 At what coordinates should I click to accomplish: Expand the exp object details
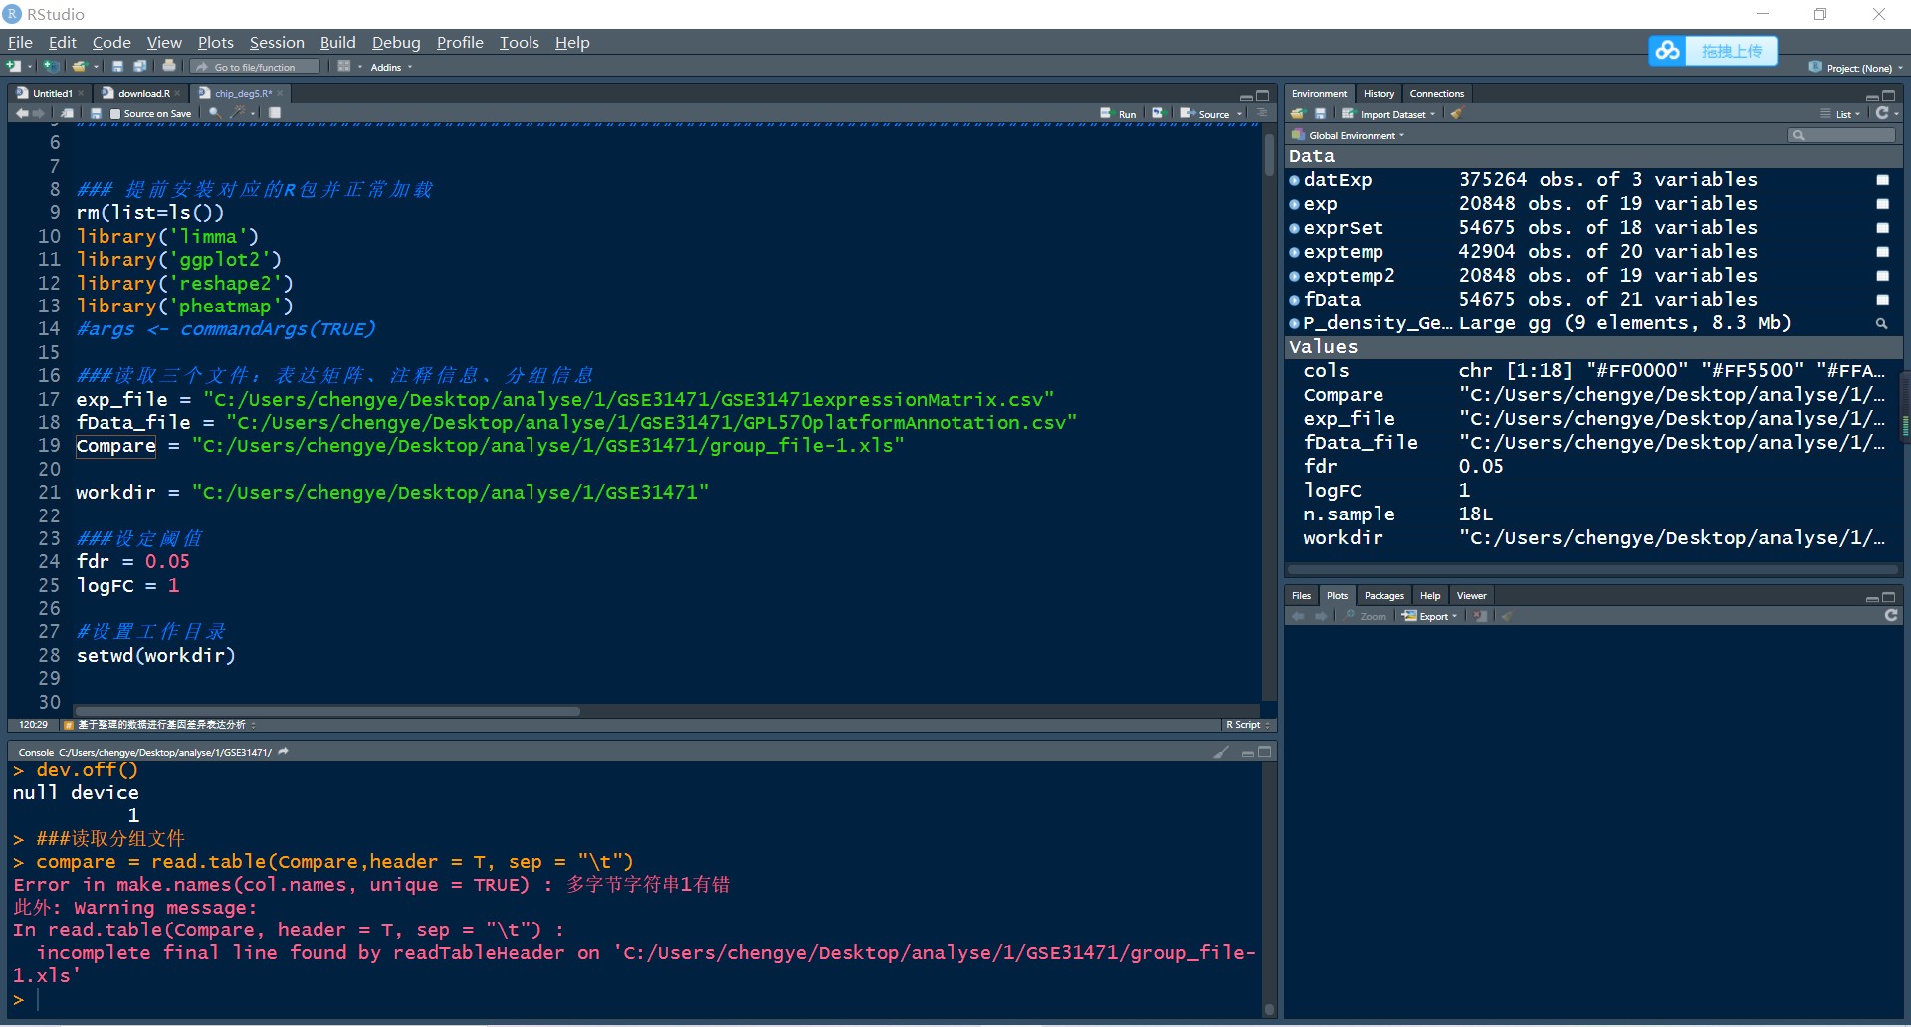[1295, 204]
